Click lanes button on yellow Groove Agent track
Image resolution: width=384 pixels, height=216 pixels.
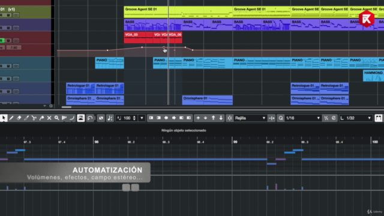pos(16,15)
